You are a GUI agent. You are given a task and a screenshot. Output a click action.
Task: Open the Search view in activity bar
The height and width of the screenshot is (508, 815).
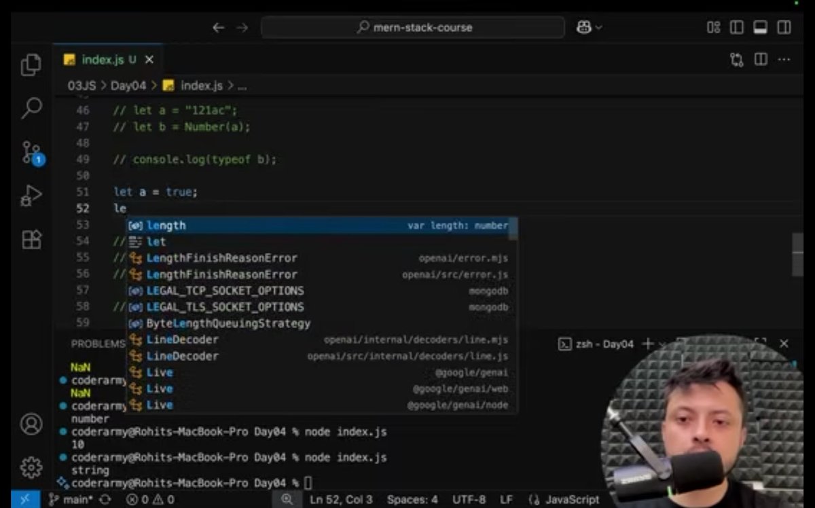click(31, 108)
